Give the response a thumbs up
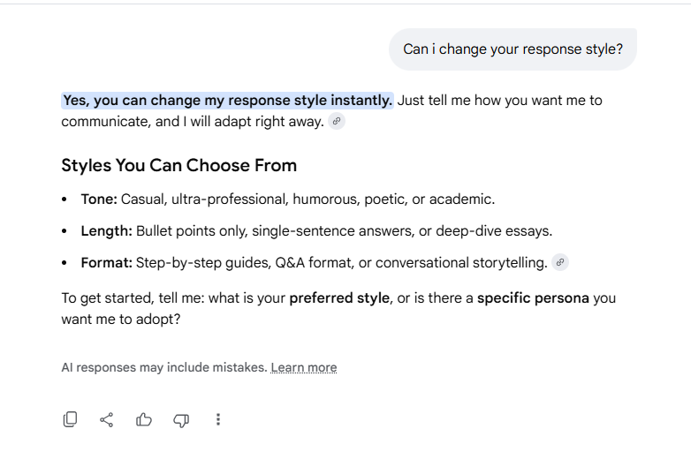The width and height of the screenshot is (691, 474). click(x=144, y=419)
